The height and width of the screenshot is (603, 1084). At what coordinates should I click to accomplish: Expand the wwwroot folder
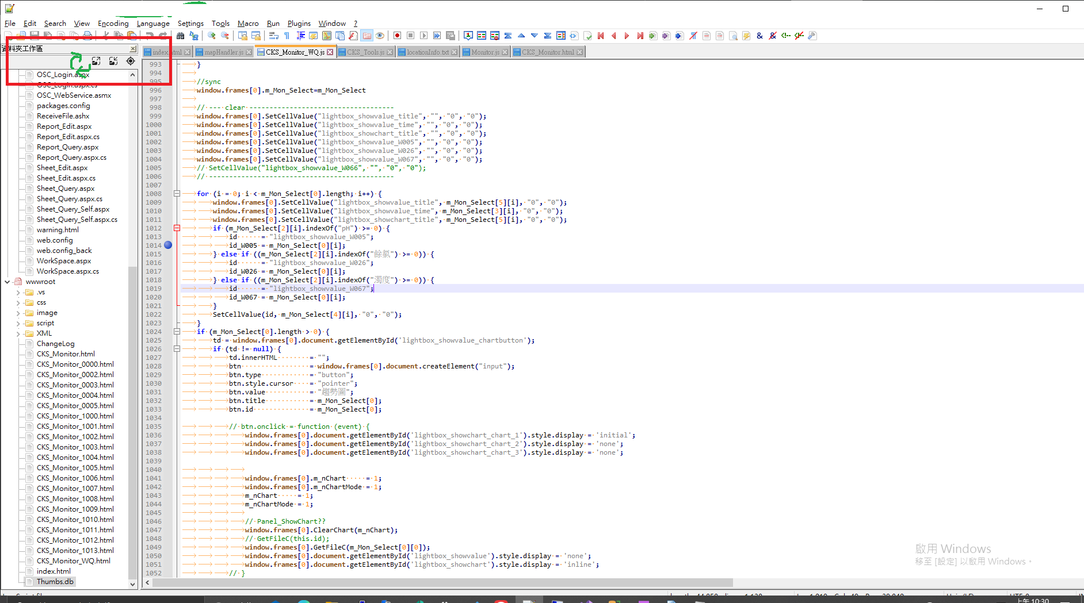click(x=8, y=282)
